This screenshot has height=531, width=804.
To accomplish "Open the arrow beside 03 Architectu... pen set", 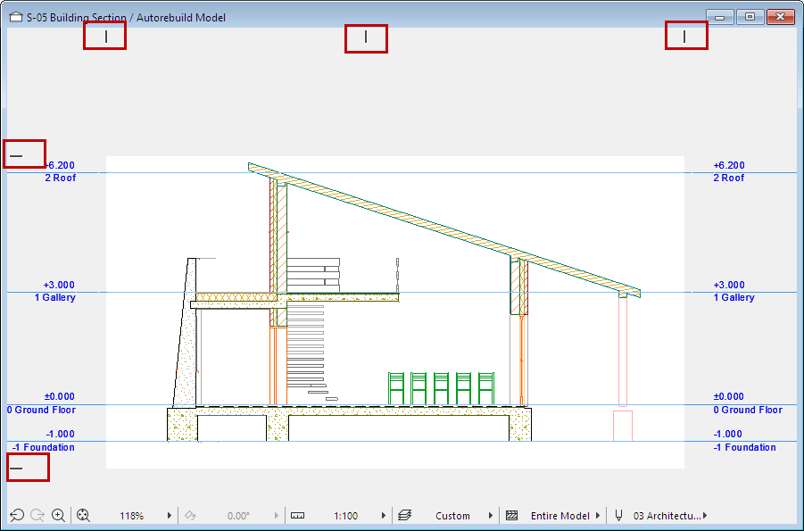I will [x=705, y=516].
